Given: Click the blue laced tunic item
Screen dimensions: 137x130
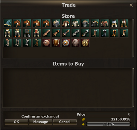Looking at the screenshot, I should point(56,24).
